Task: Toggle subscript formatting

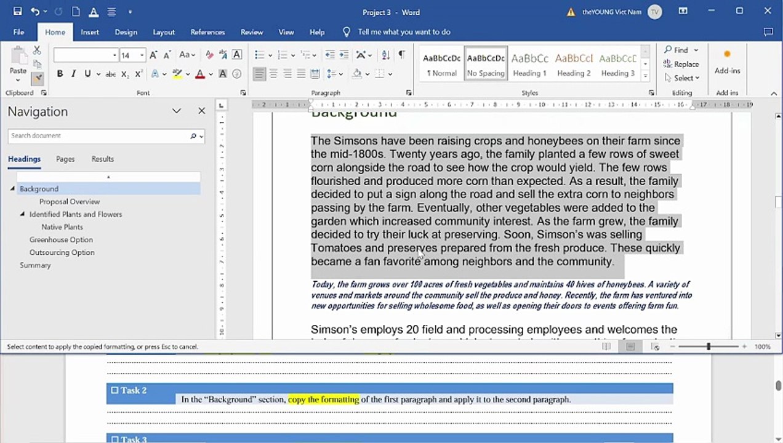Action: click(x=125, y=74)
